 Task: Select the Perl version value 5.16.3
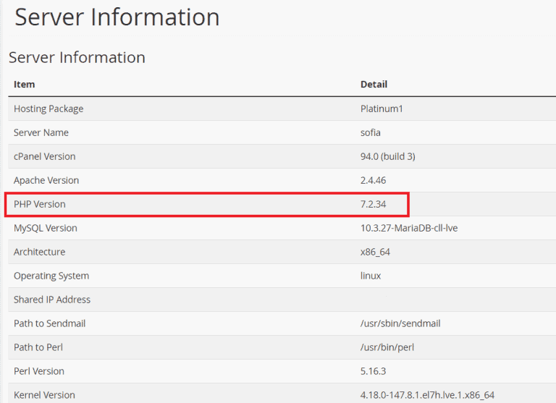[x=374, y=371]
